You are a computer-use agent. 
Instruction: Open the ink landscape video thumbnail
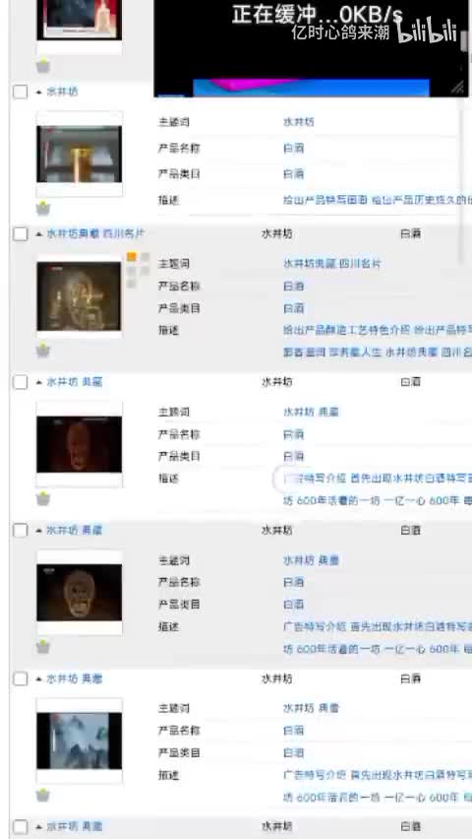pos(79,741)
